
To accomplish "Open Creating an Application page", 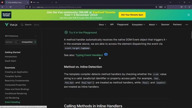I will click(16, 72).
